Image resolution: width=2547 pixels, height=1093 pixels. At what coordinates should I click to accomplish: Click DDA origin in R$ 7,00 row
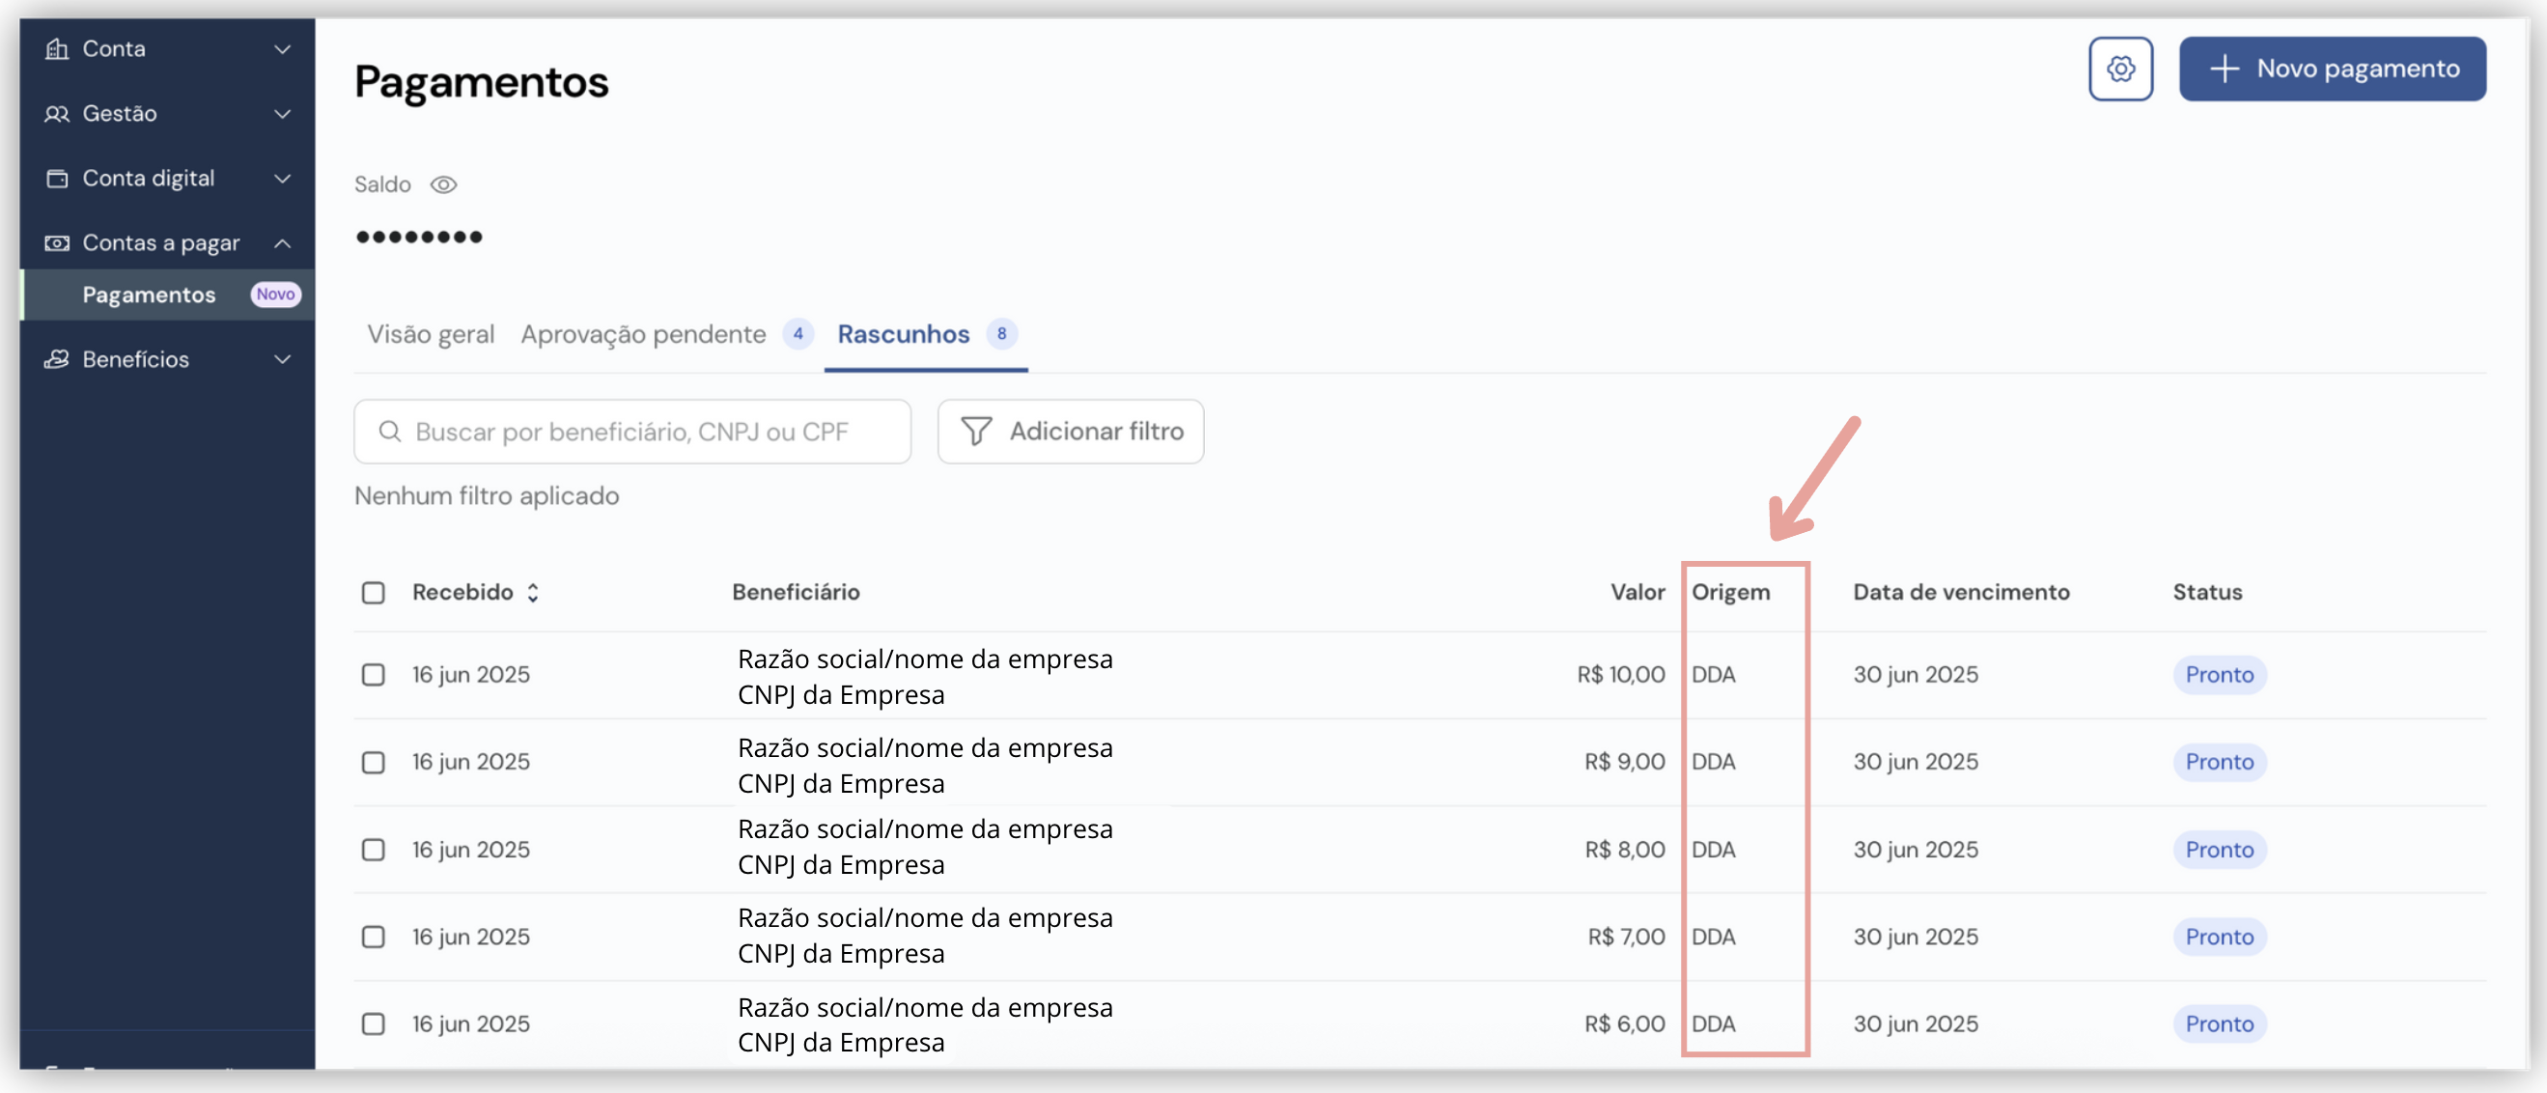[1713, 937]
